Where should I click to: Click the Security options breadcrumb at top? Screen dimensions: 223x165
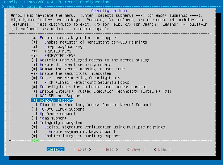[x=24, y=6]
